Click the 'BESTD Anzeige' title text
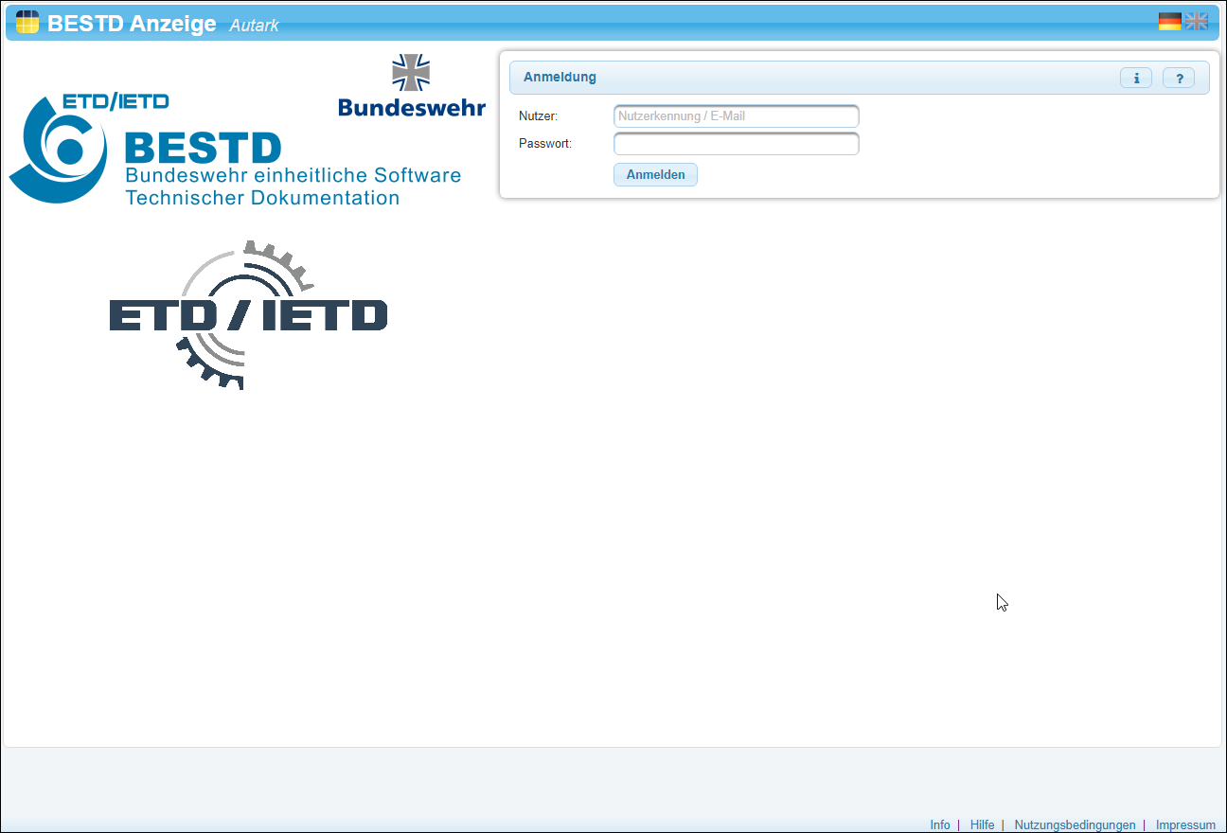1227x833 pixels. (x=132, y=24)
